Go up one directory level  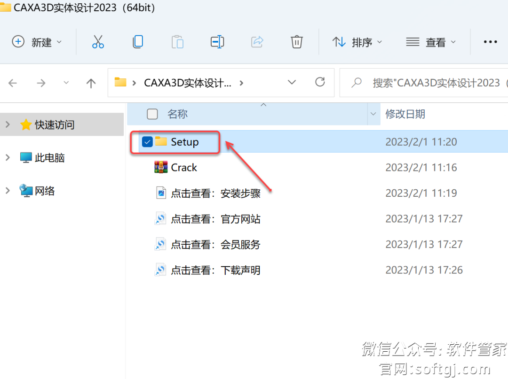click(91, 83)
